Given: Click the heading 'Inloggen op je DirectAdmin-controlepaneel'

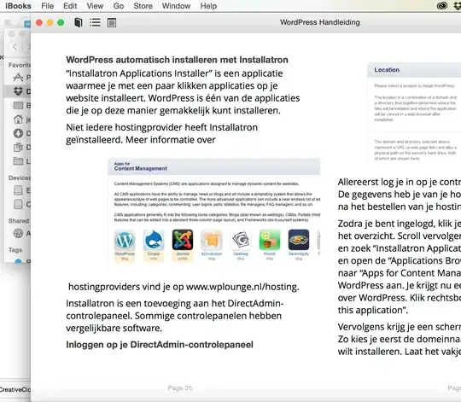Looking at the screenshot, I should click(x=160, y=345).
